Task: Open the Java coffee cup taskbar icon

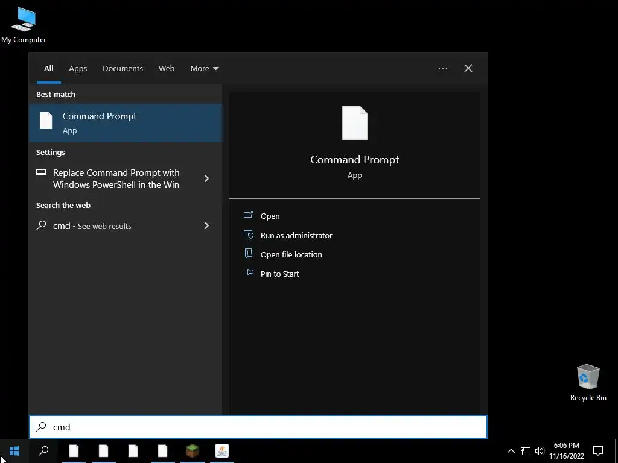Action: coord(222,451)
